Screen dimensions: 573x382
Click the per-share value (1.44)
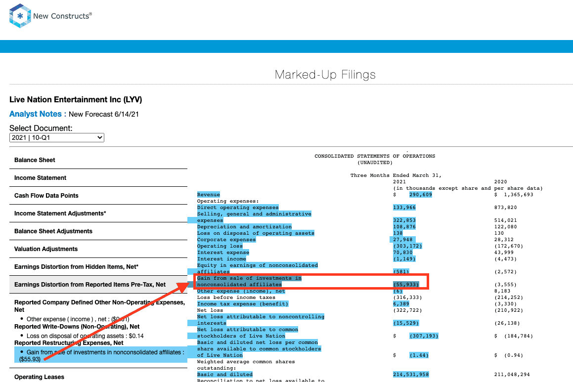[419, 355]
